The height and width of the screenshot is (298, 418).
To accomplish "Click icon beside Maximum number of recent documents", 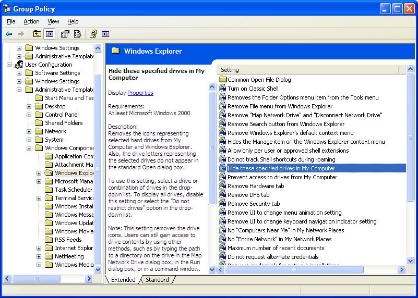I will point(223,247).
